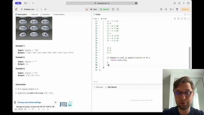Toggle the Auto lock setting
204x115 pixels.
coord(104,19)
